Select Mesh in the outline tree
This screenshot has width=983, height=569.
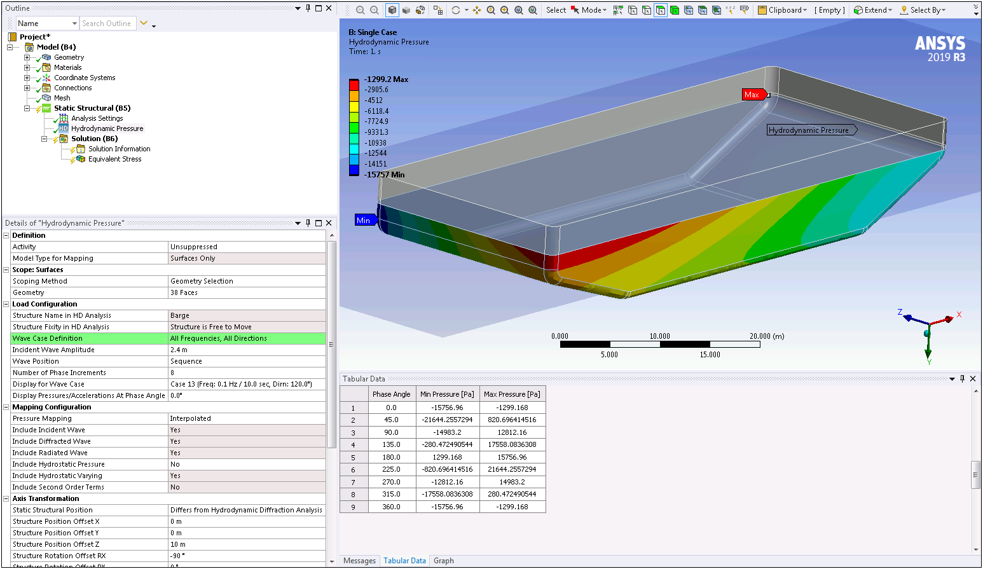(x=62, y=98)
